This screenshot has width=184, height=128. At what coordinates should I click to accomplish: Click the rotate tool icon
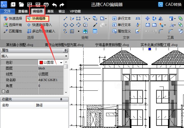coord(154,18)
